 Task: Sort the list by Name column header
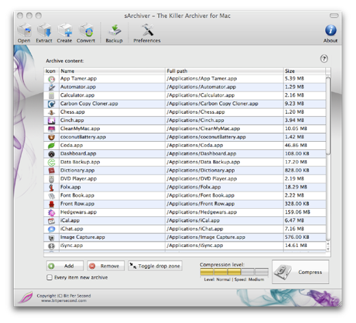[x=112, y=71]
